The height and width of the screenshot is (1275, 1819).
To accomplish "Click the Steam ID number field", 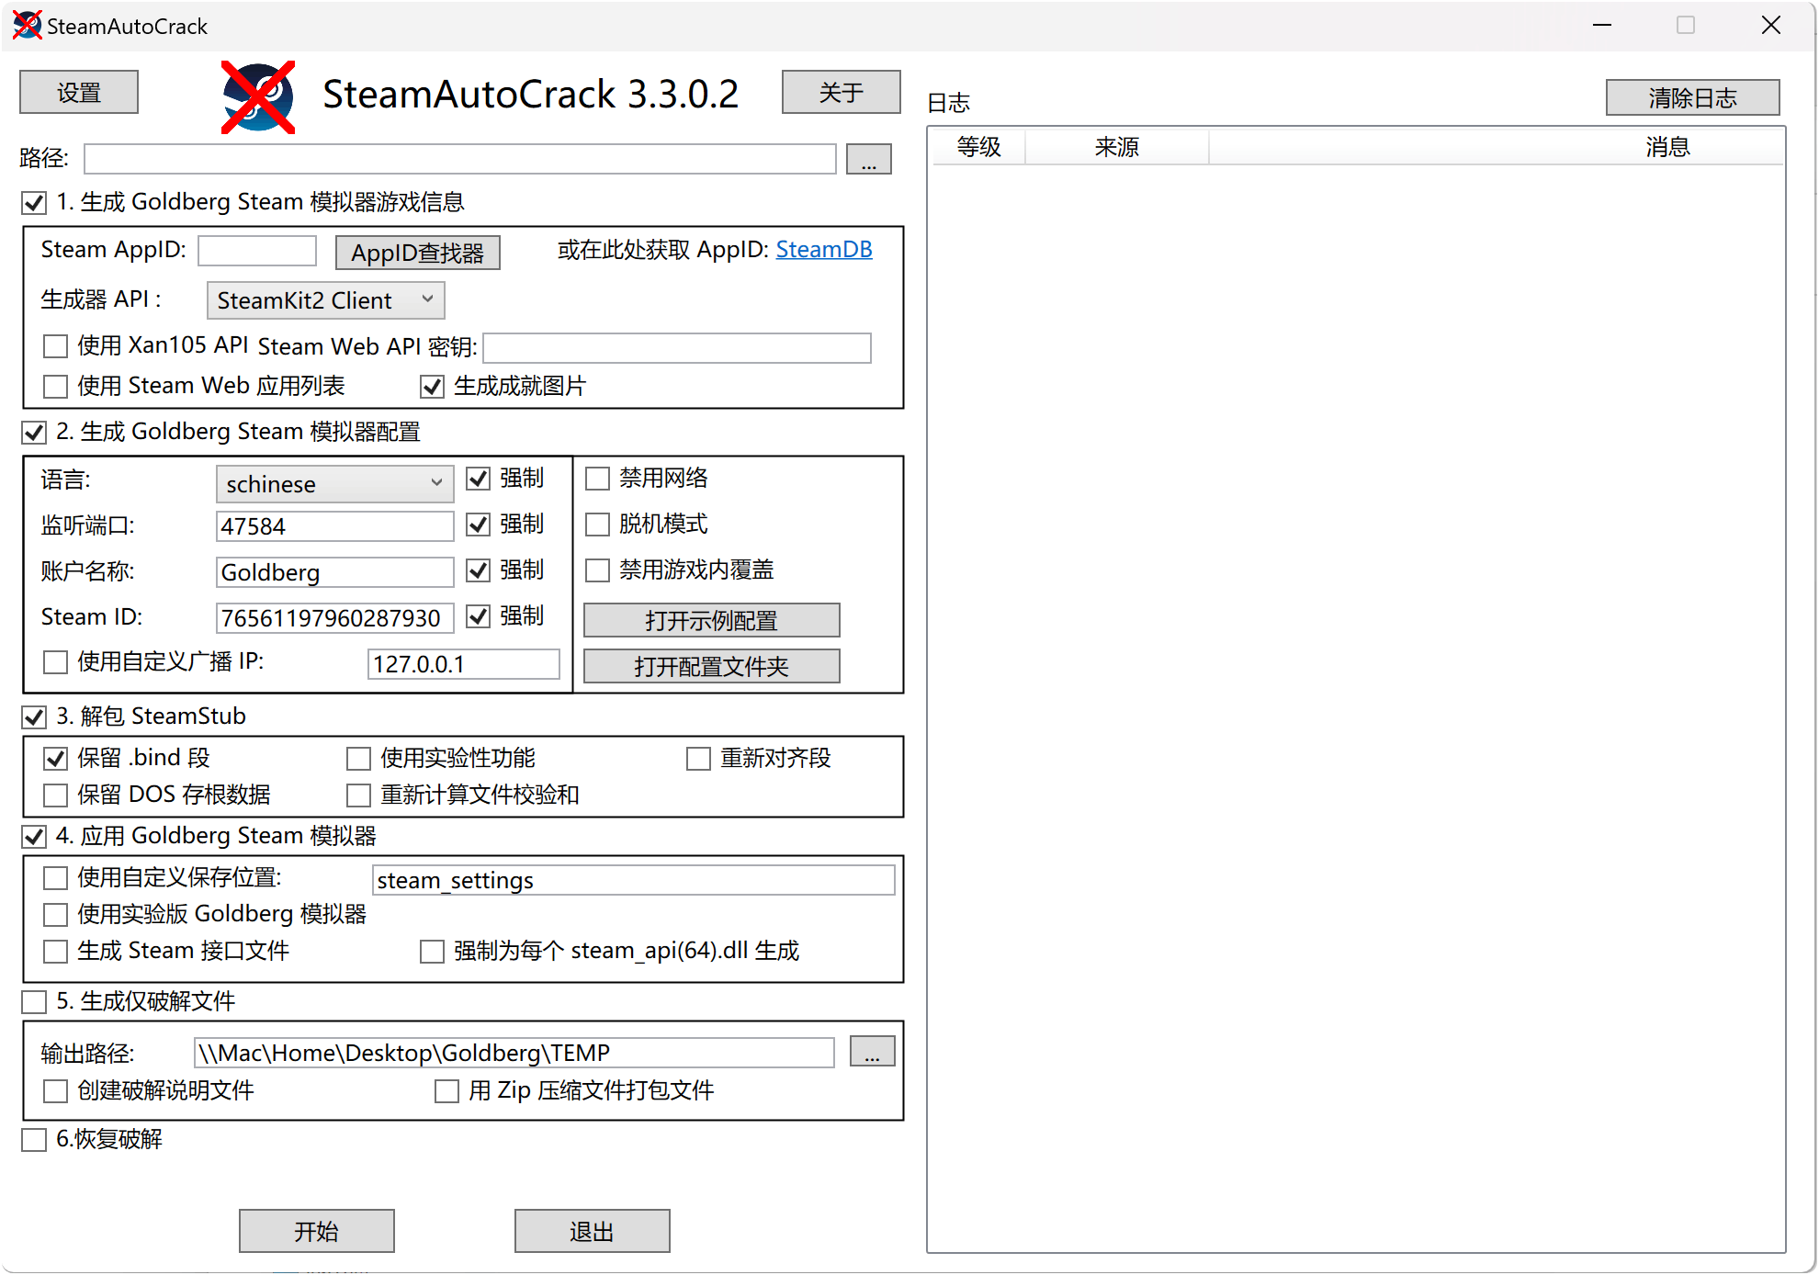I will (335, 618).
